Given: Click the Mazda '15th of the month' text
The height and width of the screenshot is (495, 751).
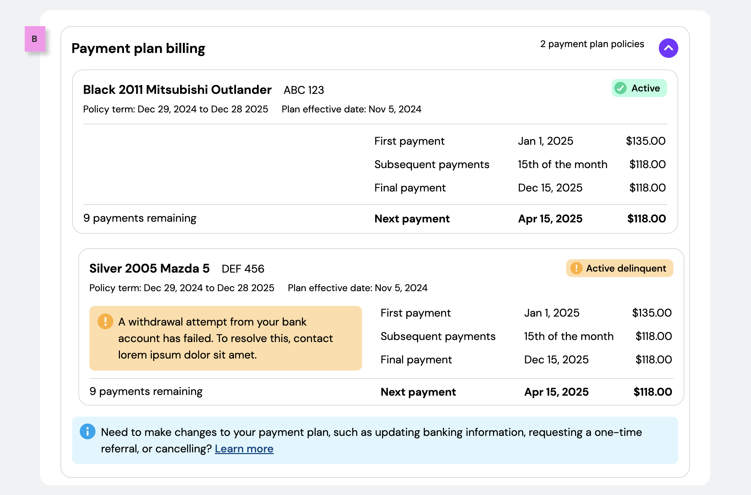Looking at the screenshot, I should click(569, 336).
